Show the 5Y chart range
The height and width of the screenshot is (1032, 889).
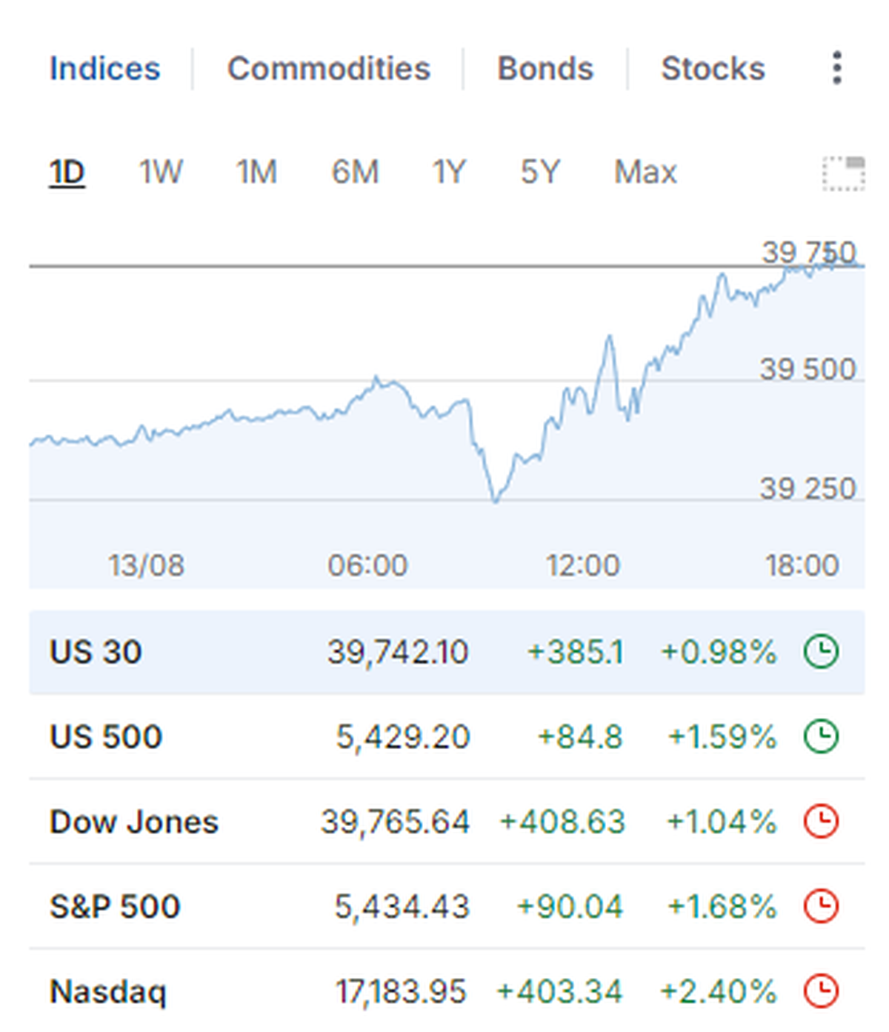(540, 173)
